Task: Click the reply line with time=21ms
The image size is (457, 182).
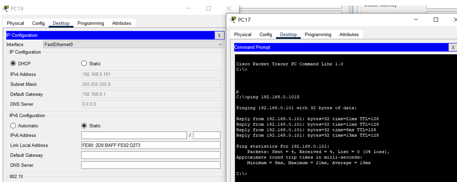Action: pyautogui.click(x=307, y=119)
